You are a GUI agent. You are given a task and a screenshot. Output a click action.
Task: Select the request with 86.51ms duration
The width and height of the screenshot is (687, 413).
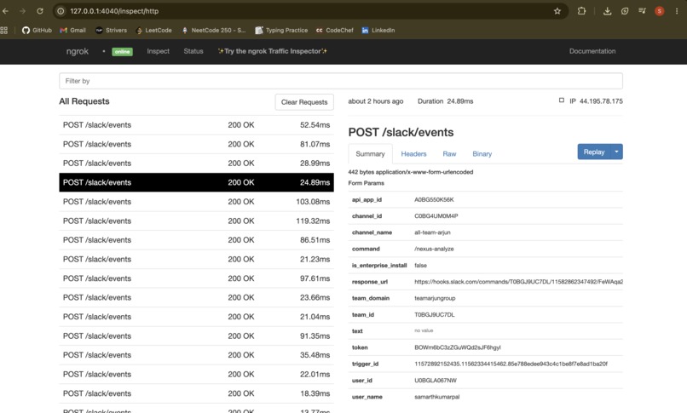[x=196, y=240]
